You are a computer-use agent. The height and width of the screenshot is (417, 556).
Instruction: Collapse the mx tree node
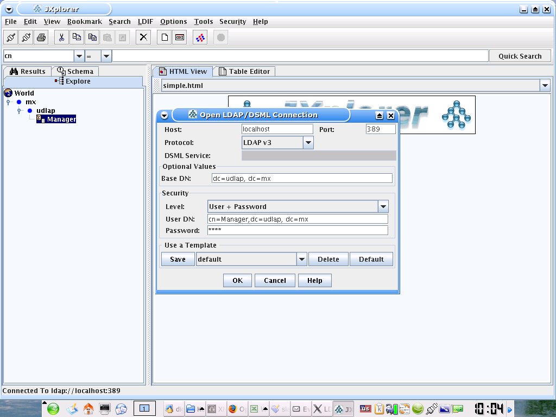point(8,102)
